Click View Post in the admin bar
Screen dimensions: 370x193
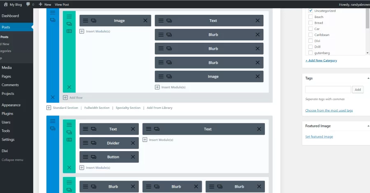pos(62,5)
